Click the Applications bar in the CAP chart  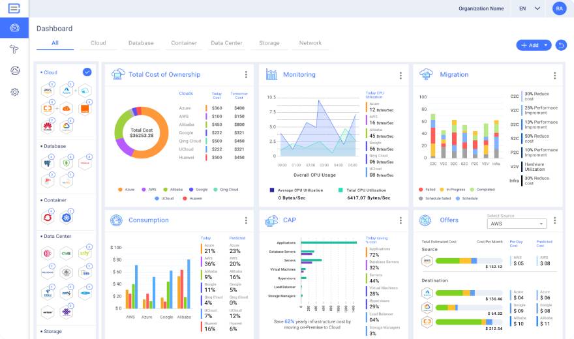click(329, 243)
